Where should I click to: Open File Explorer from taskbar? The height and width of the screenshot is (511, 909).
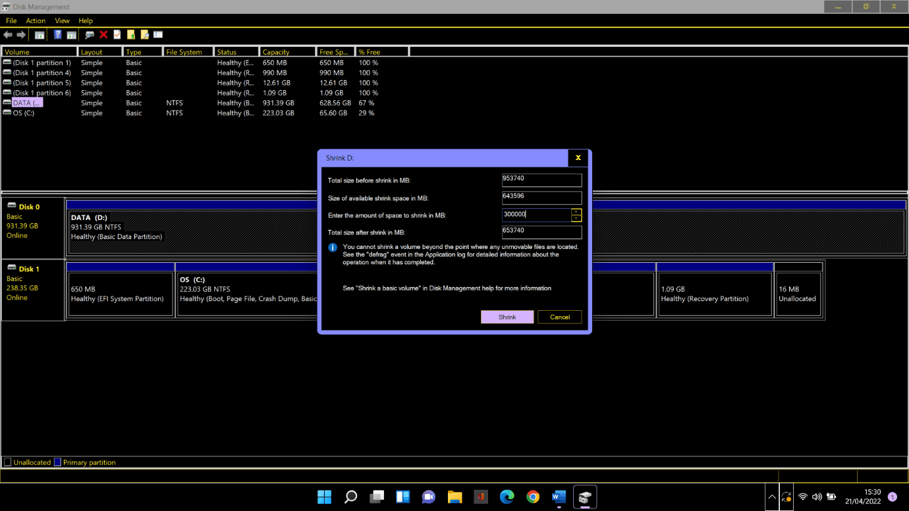[x=454, y=497]
